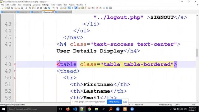Click the Copy toolbar icon
This screenshot has height=112, width=199.
(x=30, y=8)
